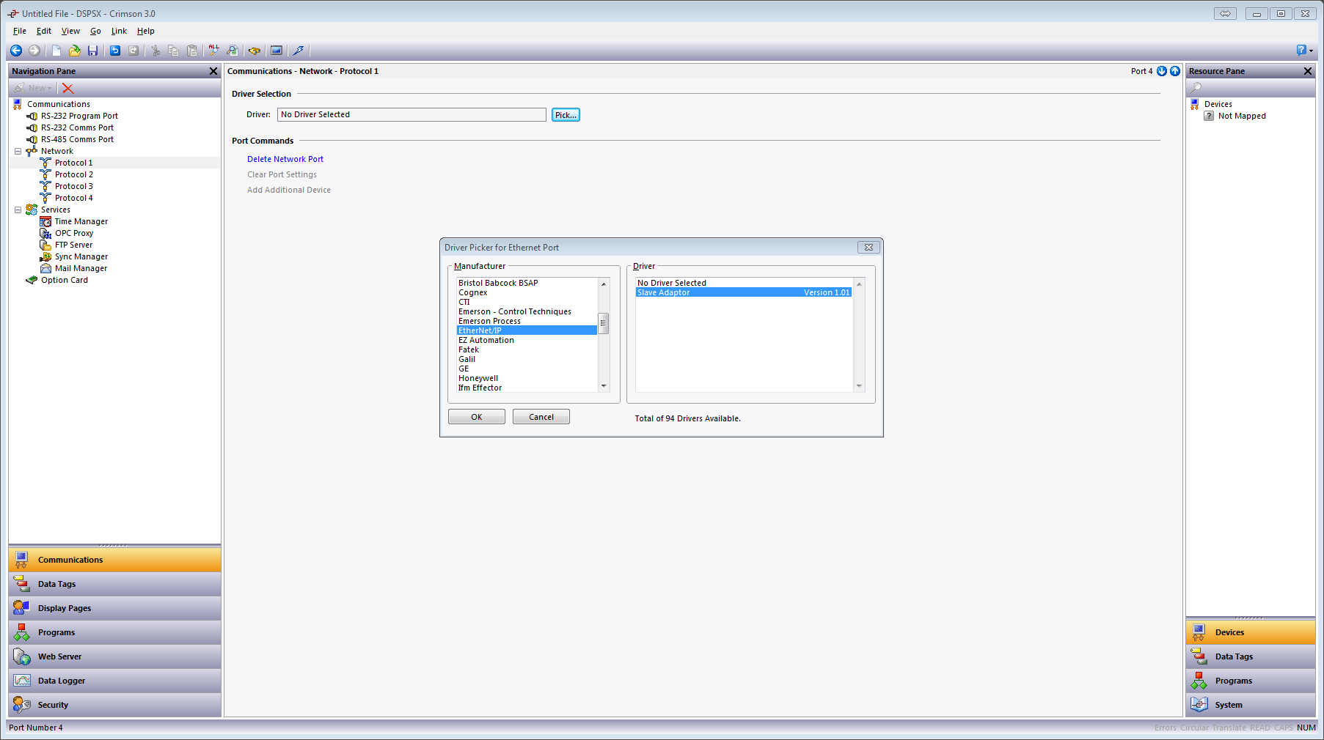The width and height of the screenshot is (1324, 740).
Task: Click the Open file folder icon
Action: point(74,51)
